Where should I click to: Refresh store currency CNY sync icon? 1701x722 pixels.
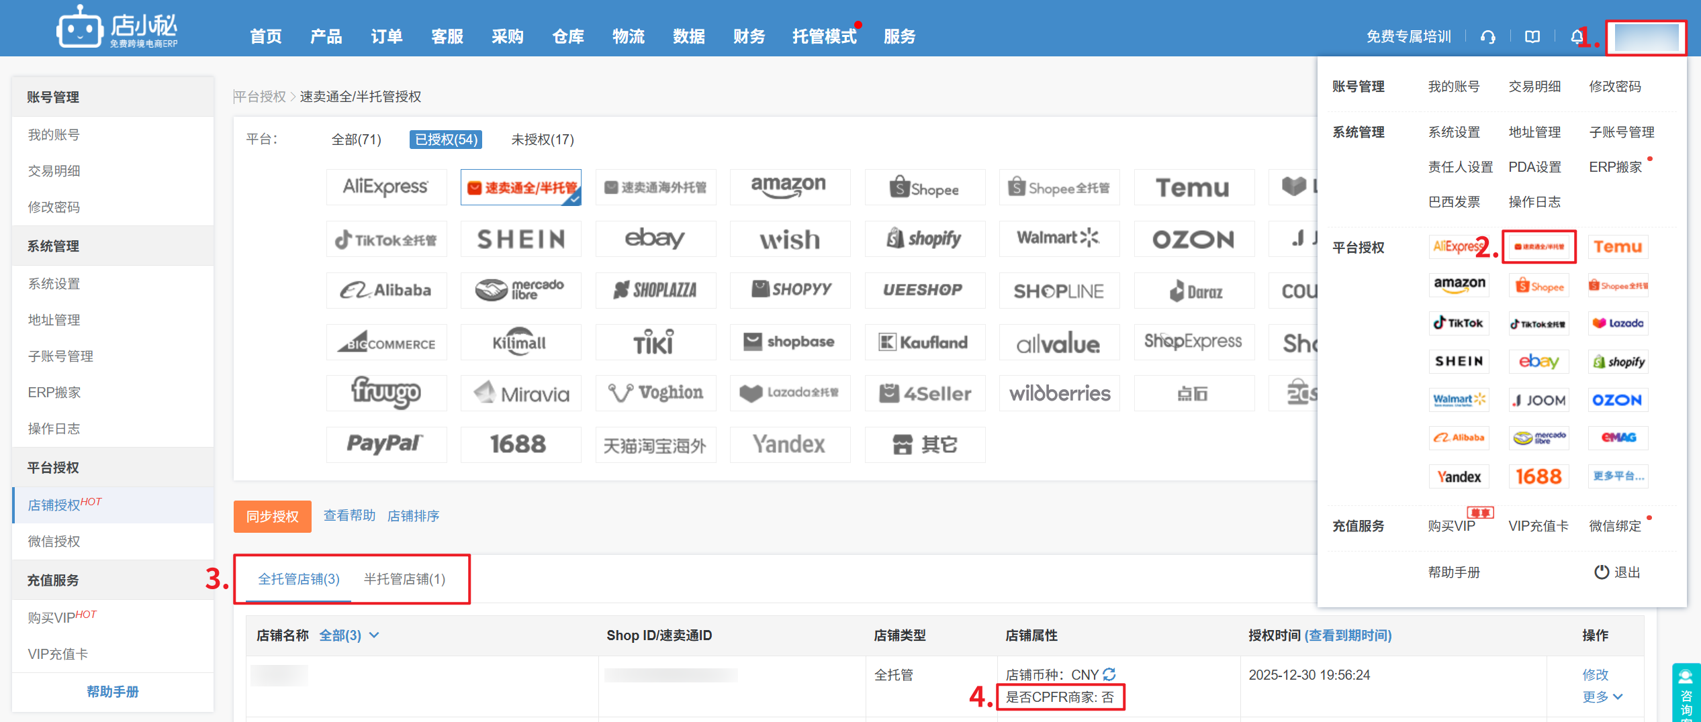(x=1109, y=674)
